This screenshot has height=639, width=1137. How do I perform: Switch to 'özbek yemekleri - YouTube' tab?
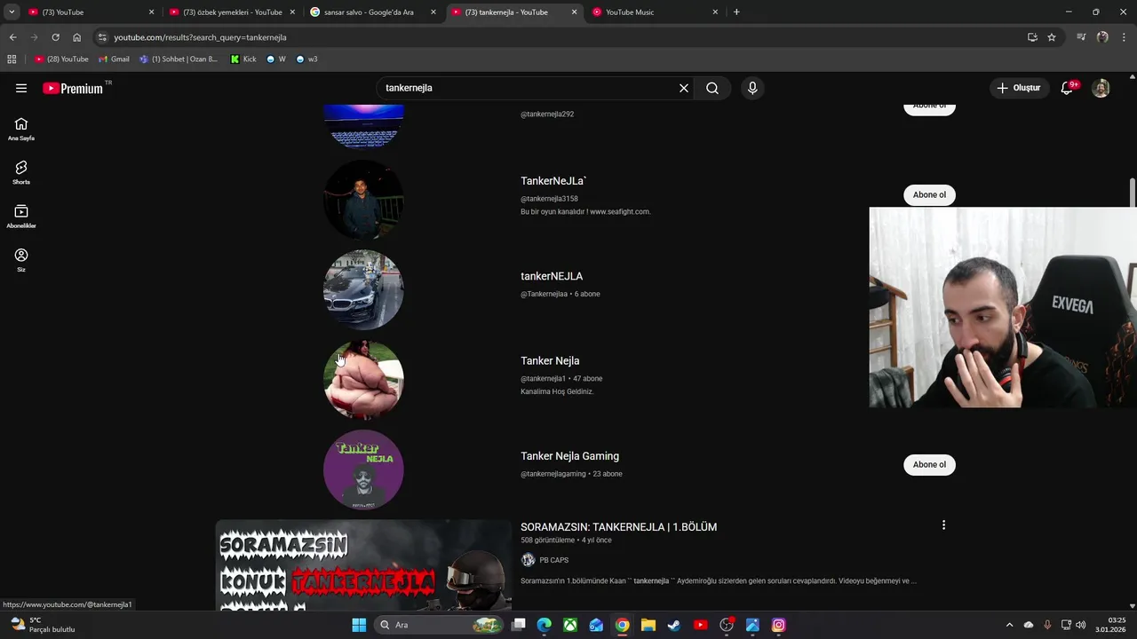pyautogui.click(x=232, y=12)
